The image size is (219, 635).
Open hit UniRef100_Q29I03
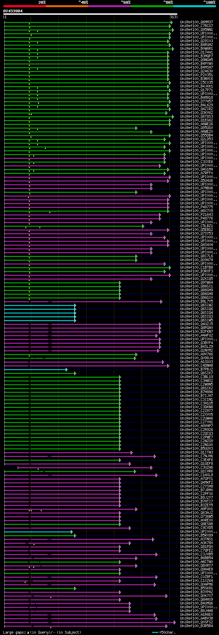pyautogui.click(x=196, y=41)
